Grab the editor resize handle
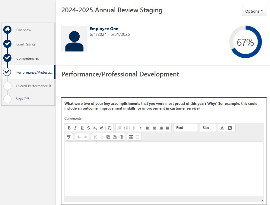 point(262,200)
